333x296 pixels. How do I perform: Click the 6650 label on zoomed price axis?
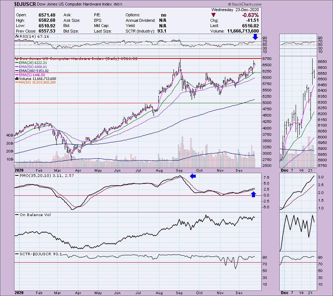(x=322, y=62)
